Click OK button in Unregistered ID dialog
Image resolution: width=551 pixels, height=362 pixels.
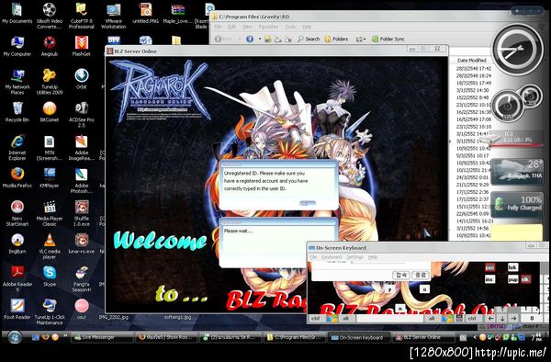(x=308, y=203)
